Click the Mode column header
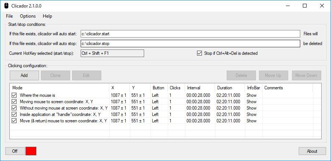The height and width of the screenshot is (161, 331). tap(60, 88)
